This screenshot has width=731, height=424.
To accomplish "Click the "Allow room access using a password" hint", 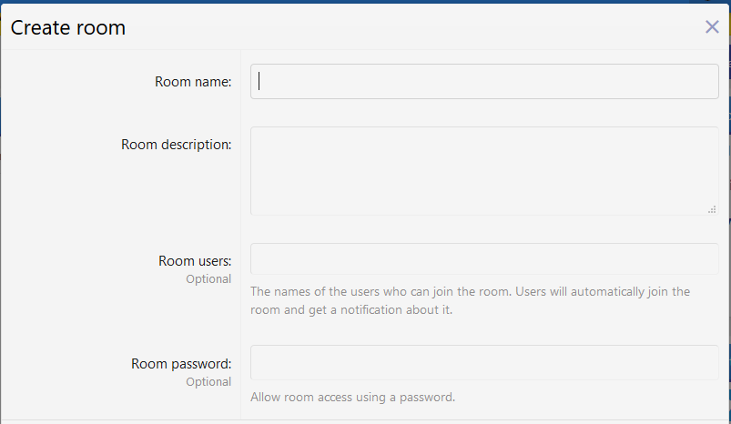I will [x=352, y=397].
